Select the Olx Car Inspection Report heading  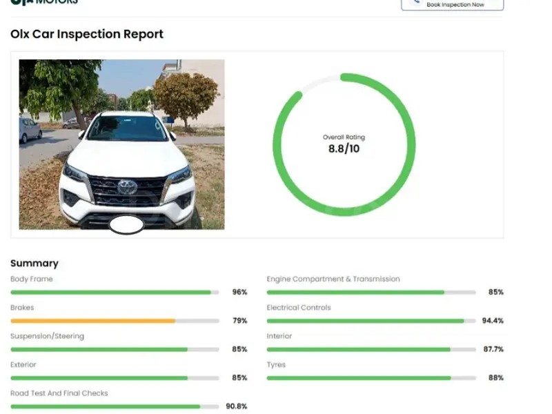(x=87, y=34)
